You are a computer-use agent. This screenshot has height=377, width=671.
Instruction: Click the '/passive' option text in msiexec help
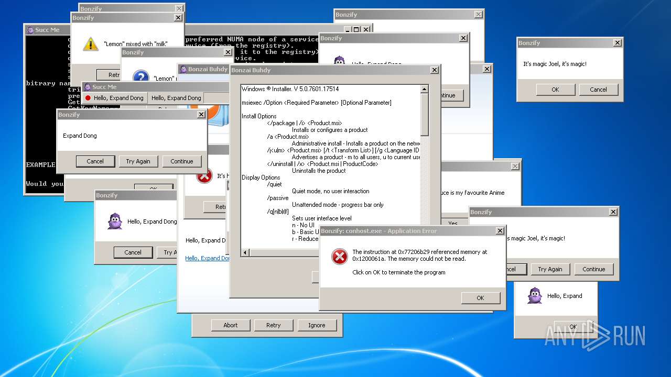pyautogui.click(x=278, y=198)
